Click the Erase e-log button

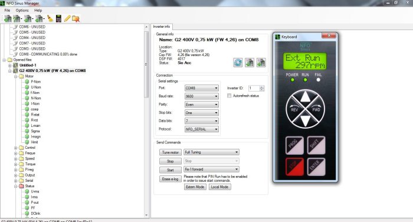point(171,179)
